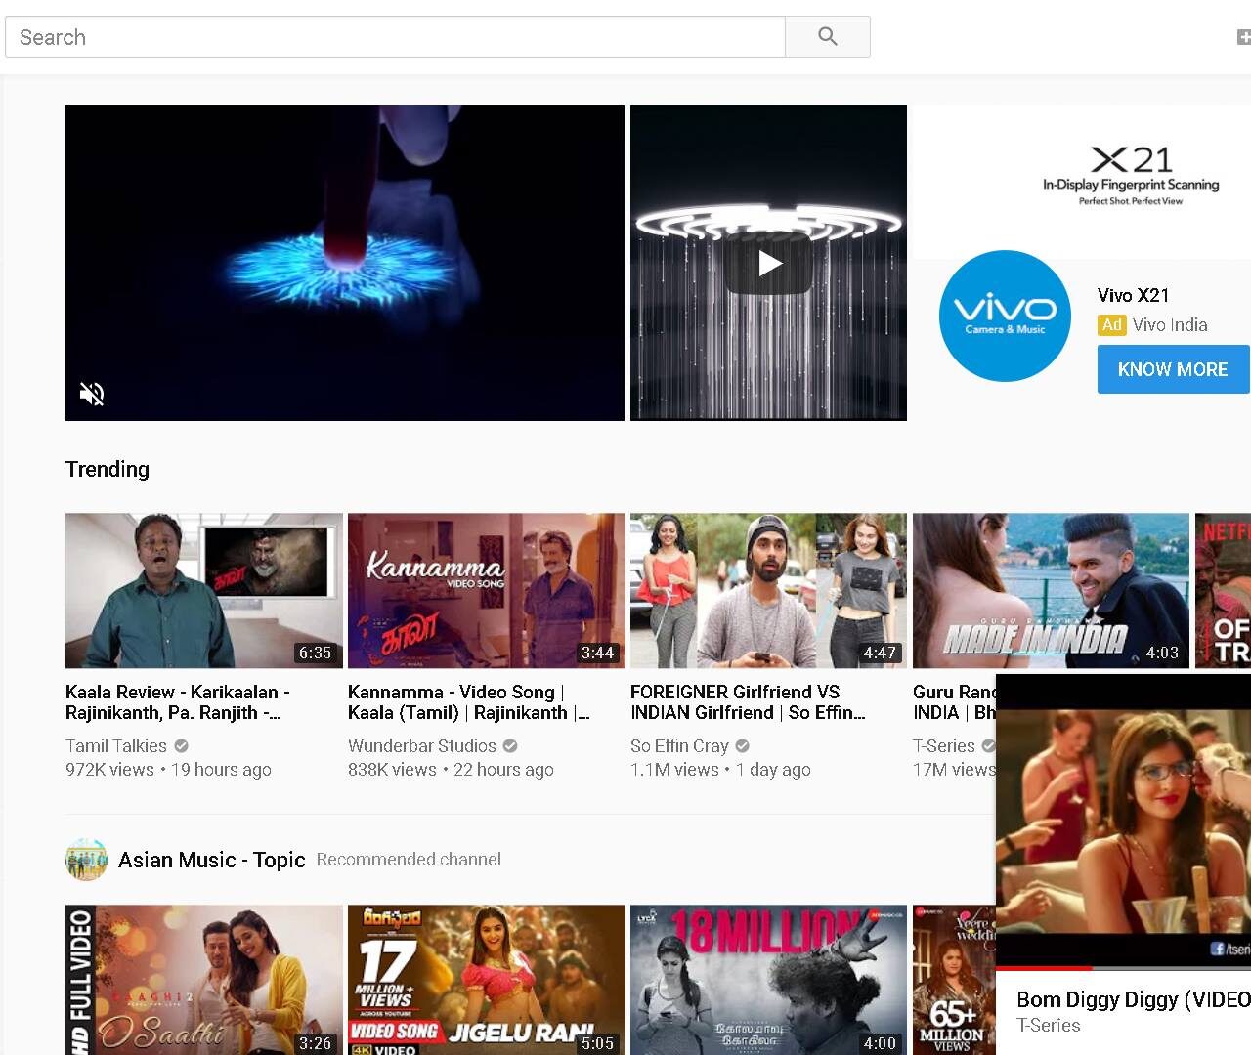Click the 972K views text
This screenshot has height=1055, width=1251.
(109, 770)
